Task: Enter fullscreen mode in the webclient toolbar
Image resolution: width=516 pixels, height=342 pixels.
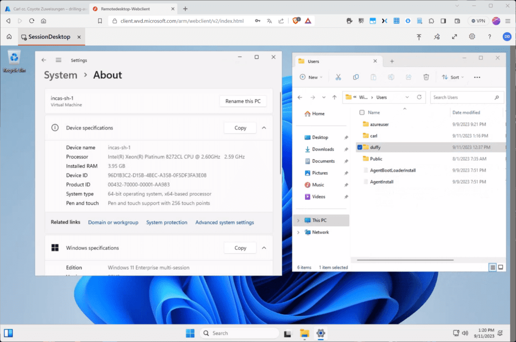Action: (x=454, y=37)
